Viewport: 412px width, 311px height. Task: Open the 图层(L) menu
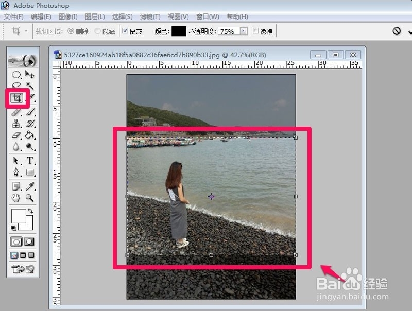(95, 17)
